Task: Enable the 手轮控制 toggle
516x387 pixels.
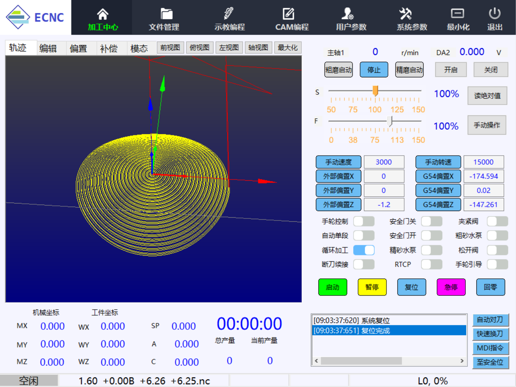Action: pyautogui.click(x=364, y=221)
